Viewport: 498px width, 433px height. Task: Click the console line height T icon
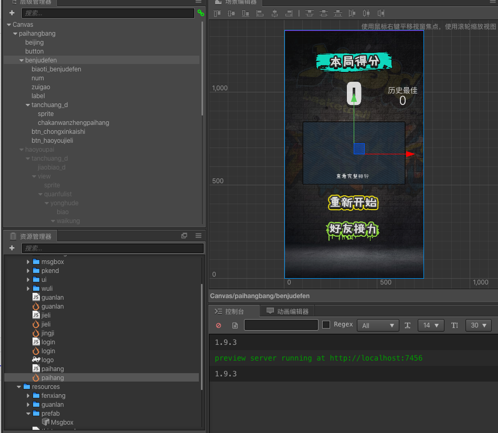(454, 325)
